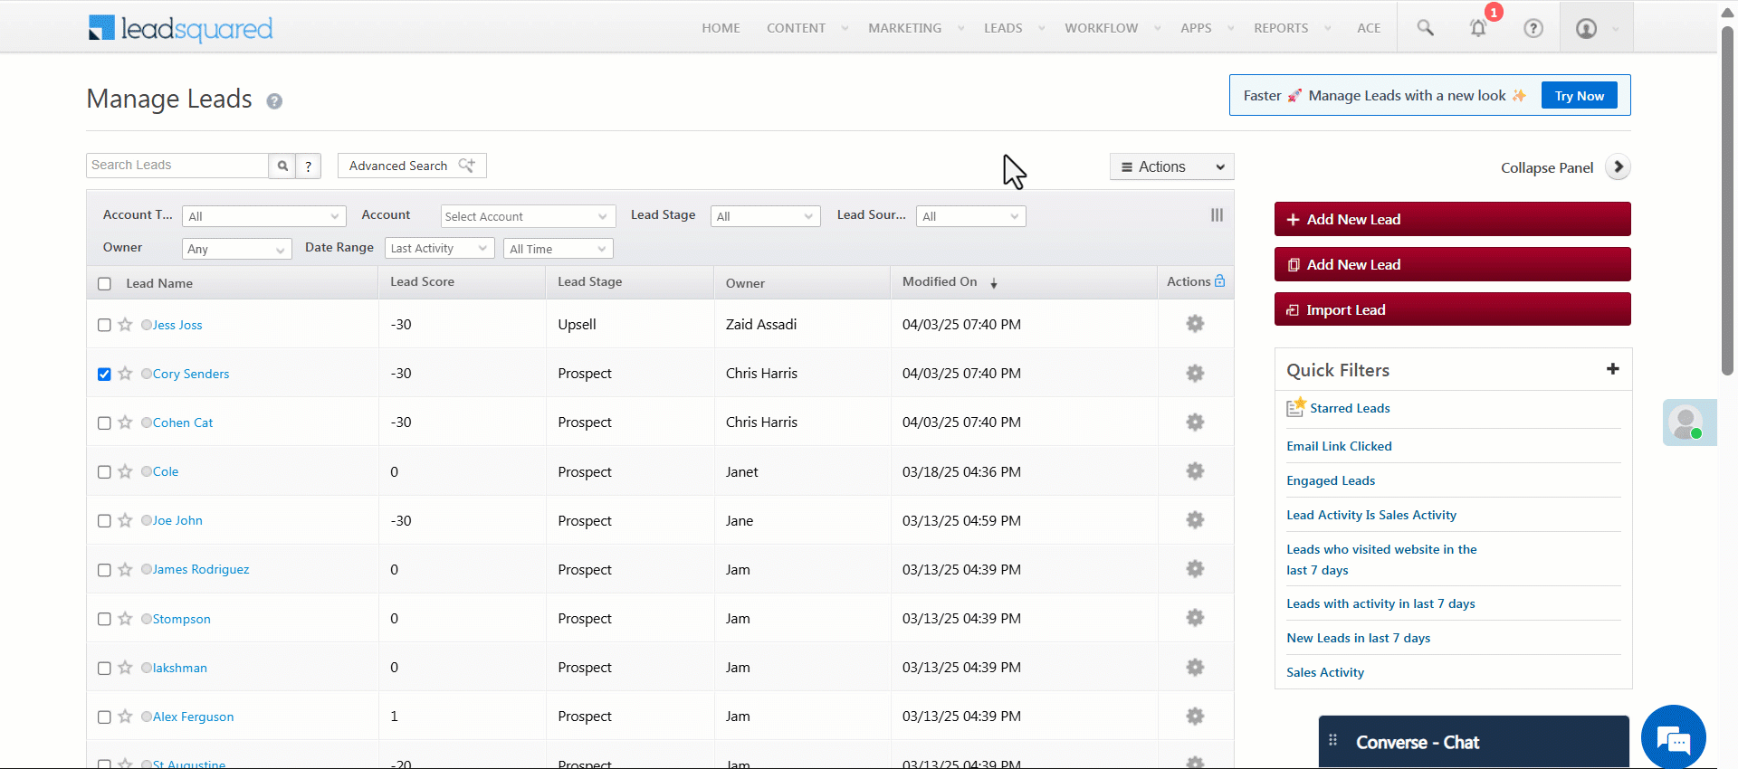Image resolution: width=1738 pixels, height=769 pixels.
Task: Toggle the select-all leads checkbox
Action: click(x=104, y=284)
